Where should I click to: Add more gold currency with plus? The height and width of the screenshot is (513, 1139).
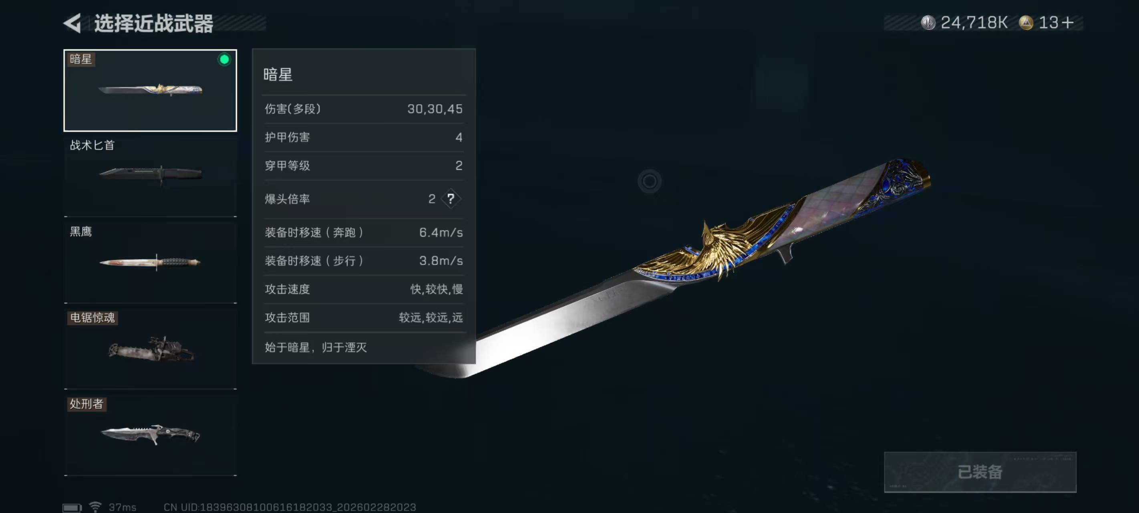click(1067, 22)
